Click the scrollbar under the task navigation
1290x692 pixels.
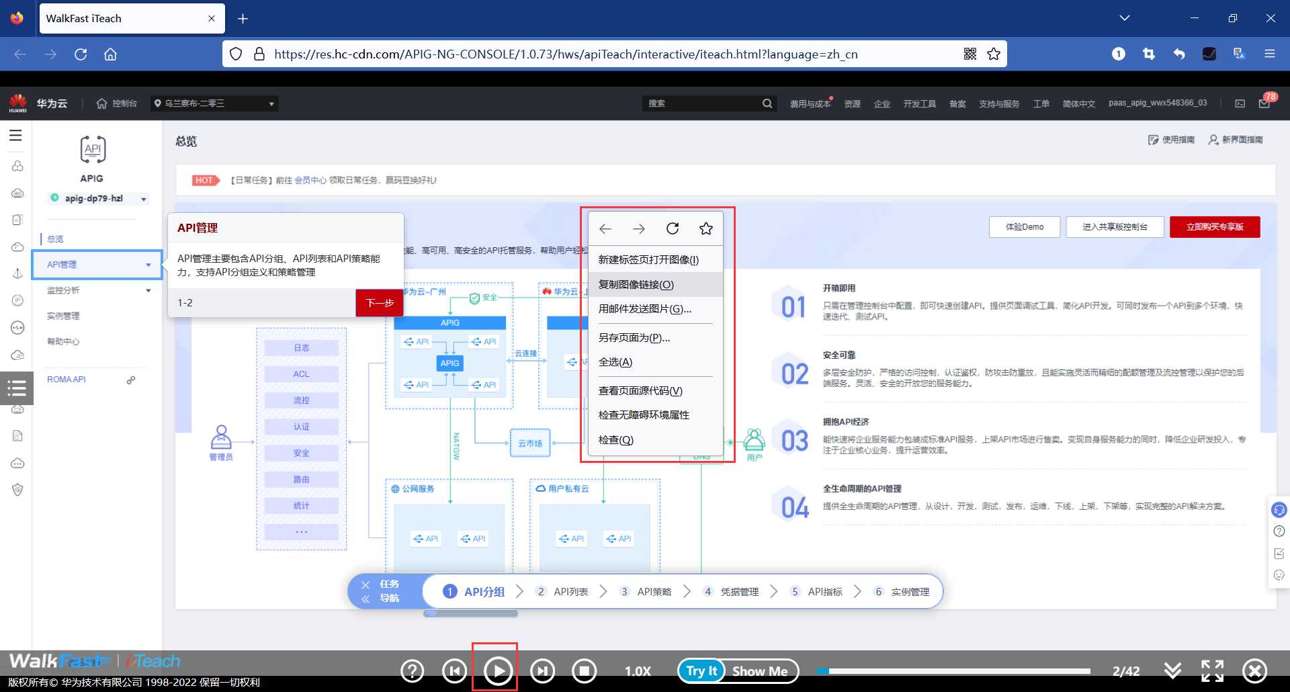point(470,613)
